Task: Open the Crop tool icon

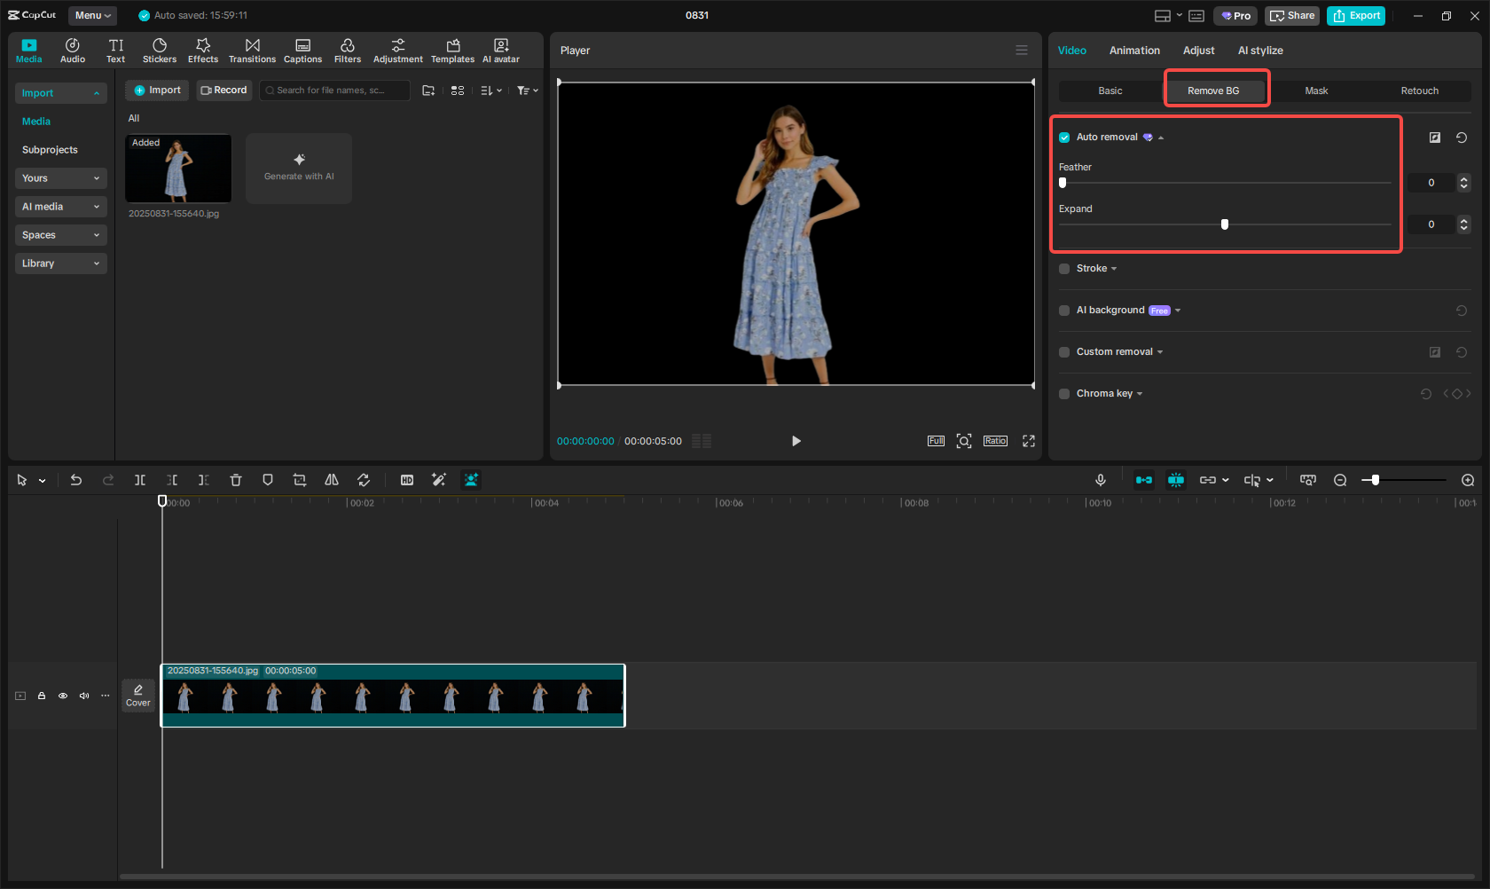Action: (299, 480)
